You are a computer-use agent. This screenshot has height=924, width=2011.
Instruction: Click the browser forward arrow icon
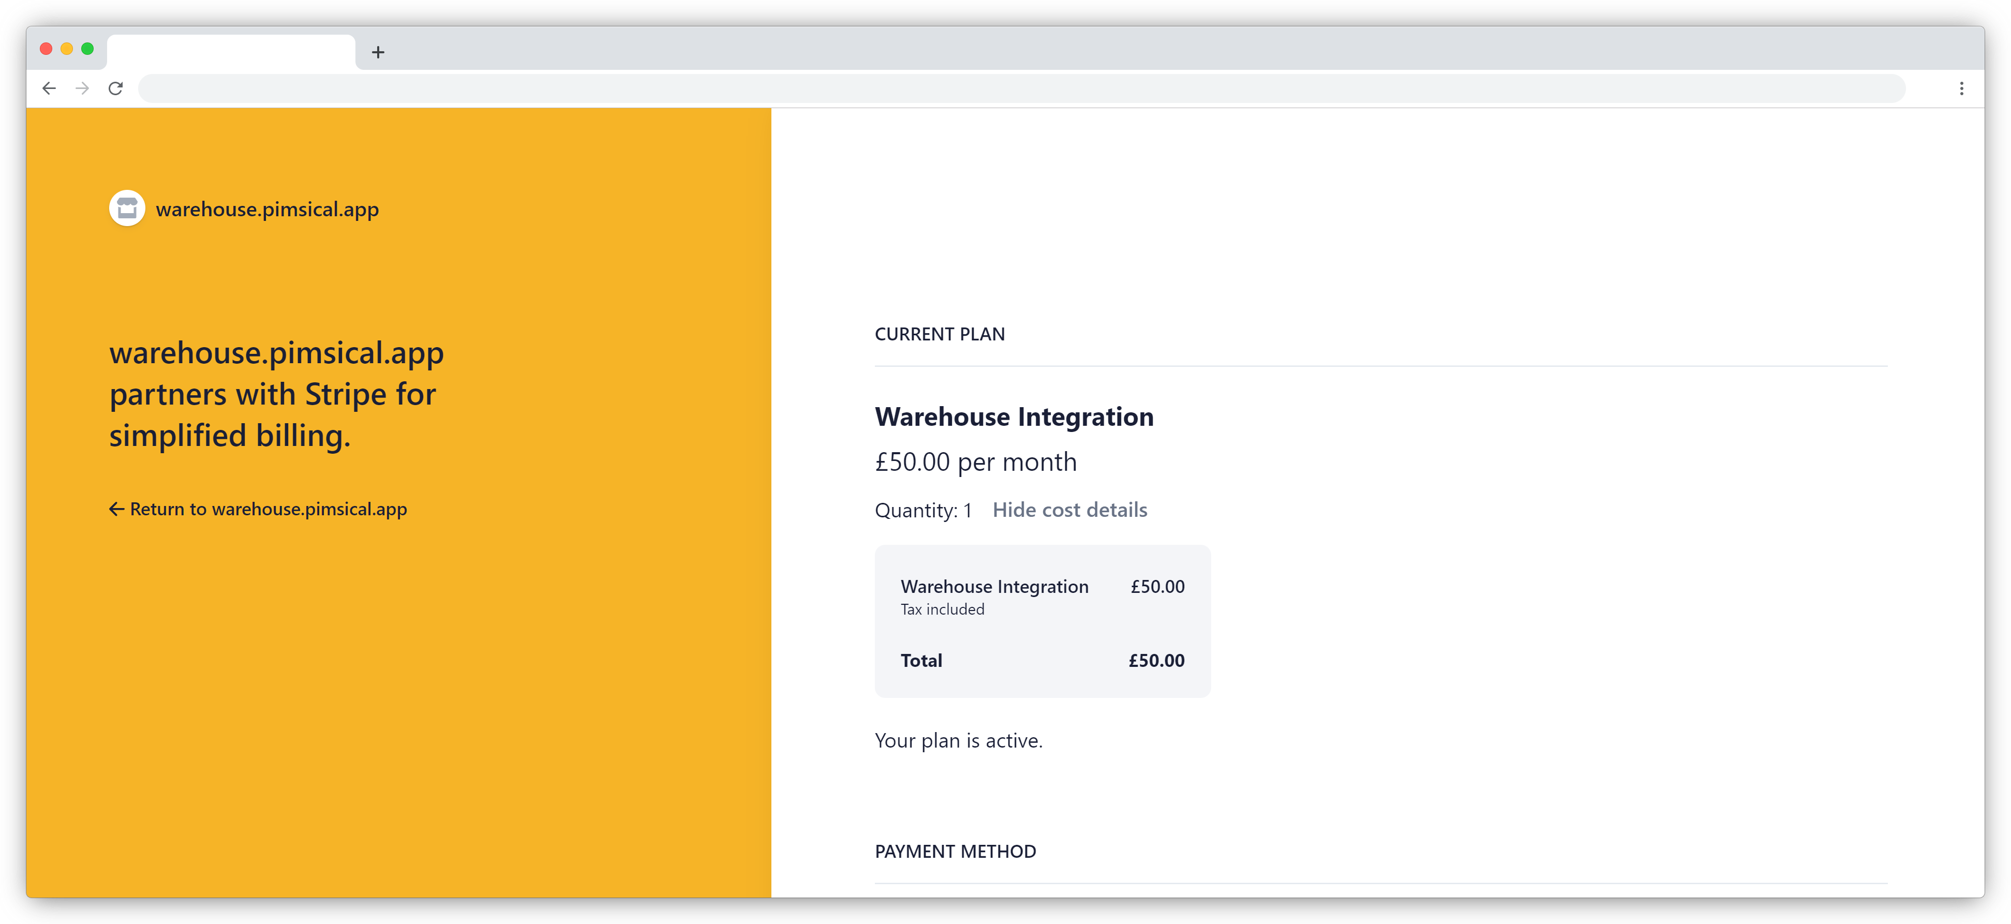tap(83, 88)
